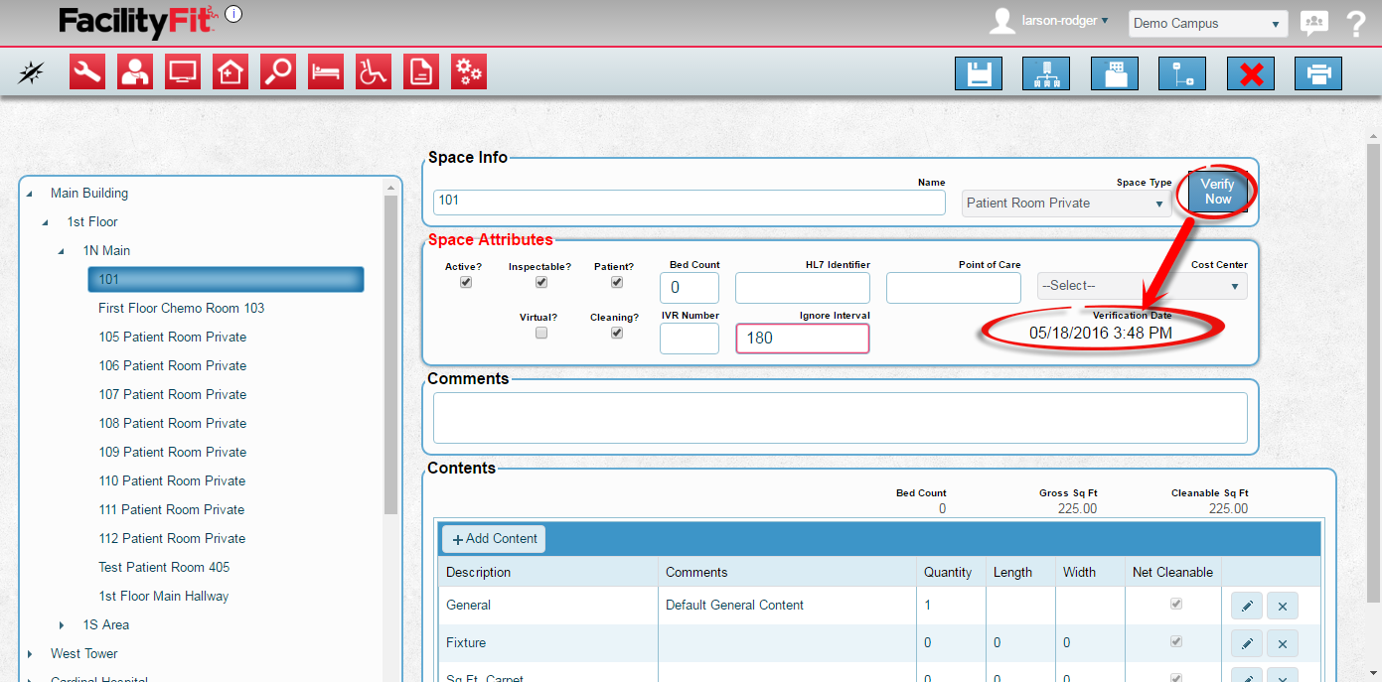Screen dimensions: 1382x682
Task: Click the wrench maintenance icon
Action: pyautogui.click(x=87, y=72)
